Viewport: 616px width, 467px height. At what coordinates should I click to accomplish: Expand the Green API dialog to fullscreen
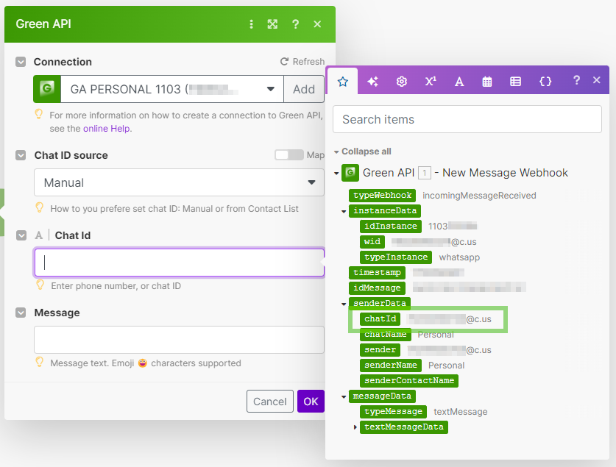point(272,24)
